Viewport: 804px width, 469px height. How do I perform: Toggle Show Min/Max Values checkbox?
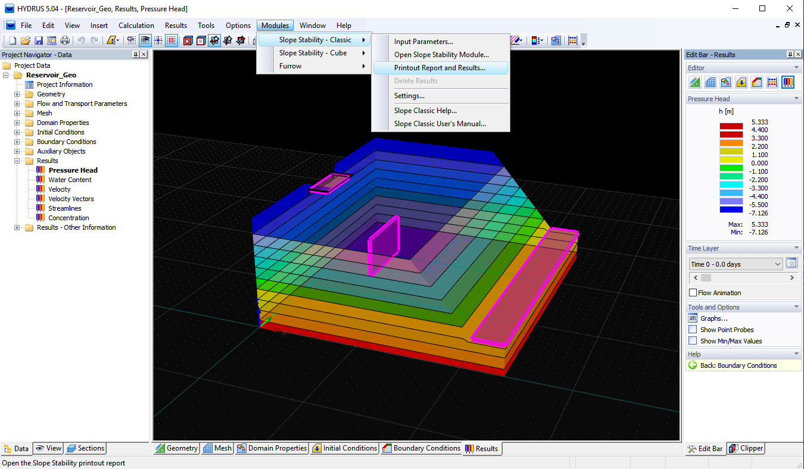click(x=693, y=341)
